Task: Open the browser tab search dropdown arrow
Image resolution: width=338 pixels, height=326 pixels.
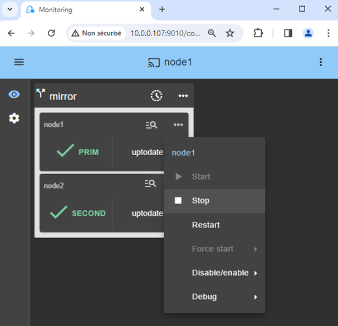Action: point(9,9)
